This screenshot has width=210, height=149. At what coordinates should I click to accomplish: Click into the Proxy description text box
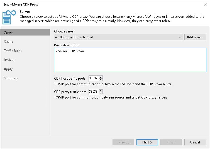(130, 60)
